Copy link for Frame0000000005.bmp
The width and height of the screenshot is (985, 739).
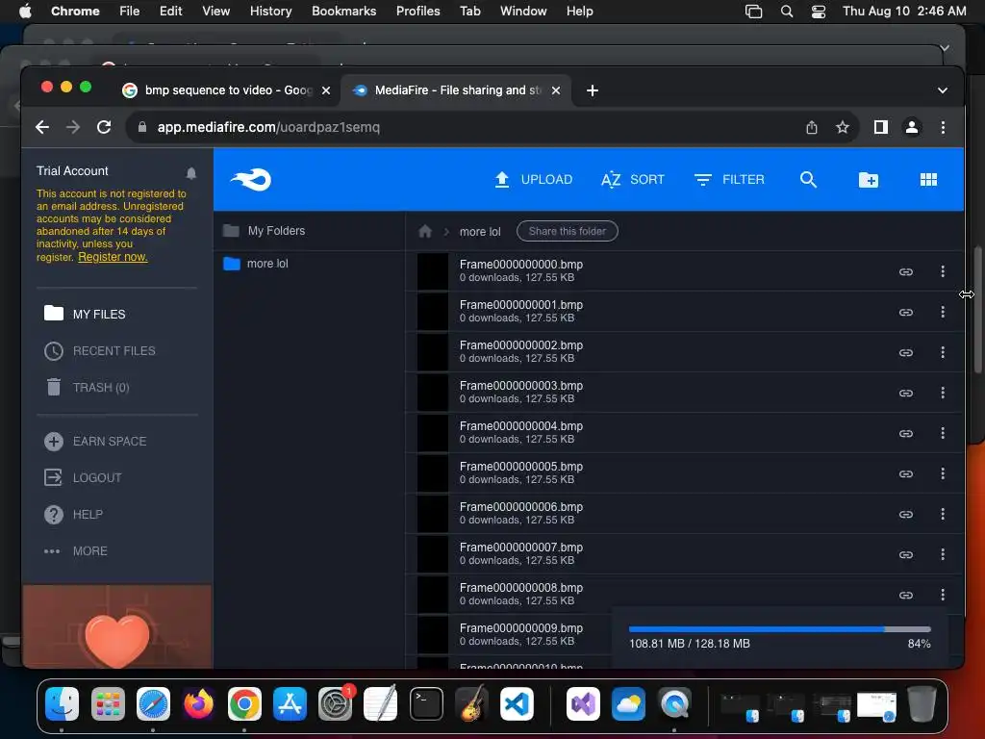(905, 473)
